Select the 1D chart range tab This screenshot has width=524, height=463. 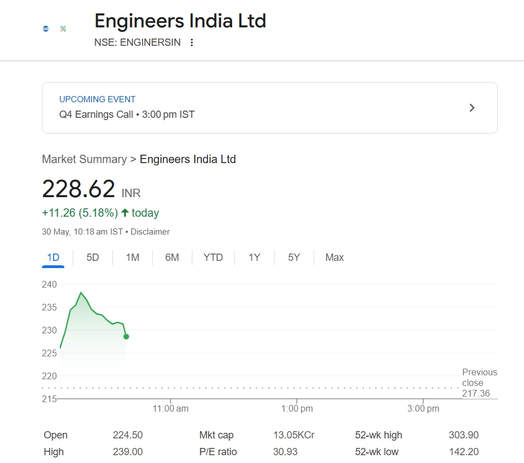pos(53,257)
